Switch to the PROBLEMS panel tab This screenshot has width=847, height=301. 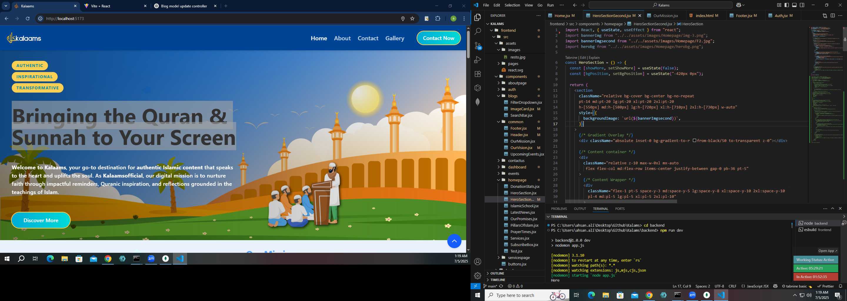(559, 209)
